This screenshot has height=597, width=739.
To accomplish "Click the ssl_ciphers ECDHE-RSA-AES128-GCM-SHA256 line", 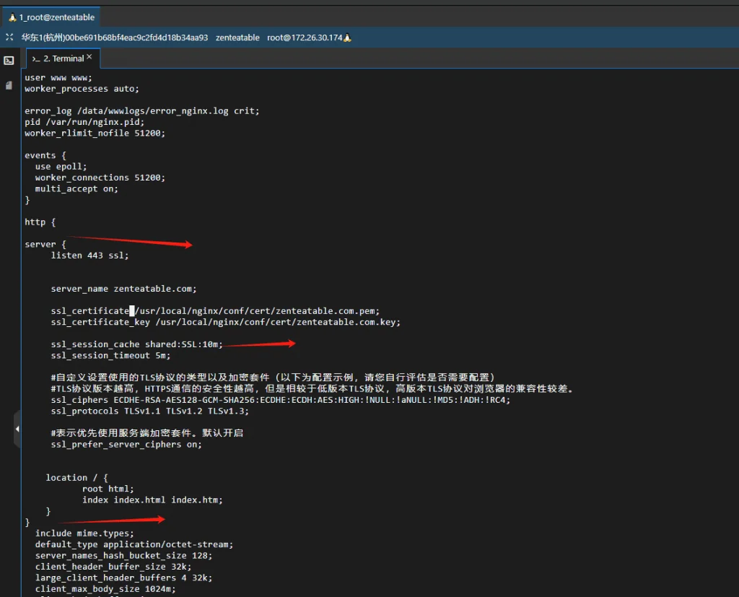I will tap(281, 400).
